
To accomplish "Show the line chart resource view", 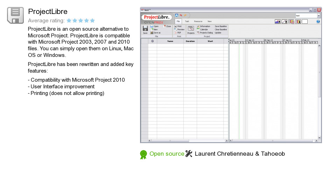I will tap(284, 22).
